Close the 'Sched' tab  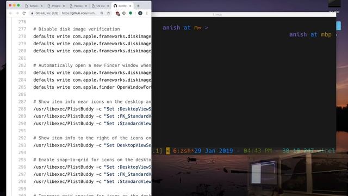pyautogui.click(x=41, y=6)
